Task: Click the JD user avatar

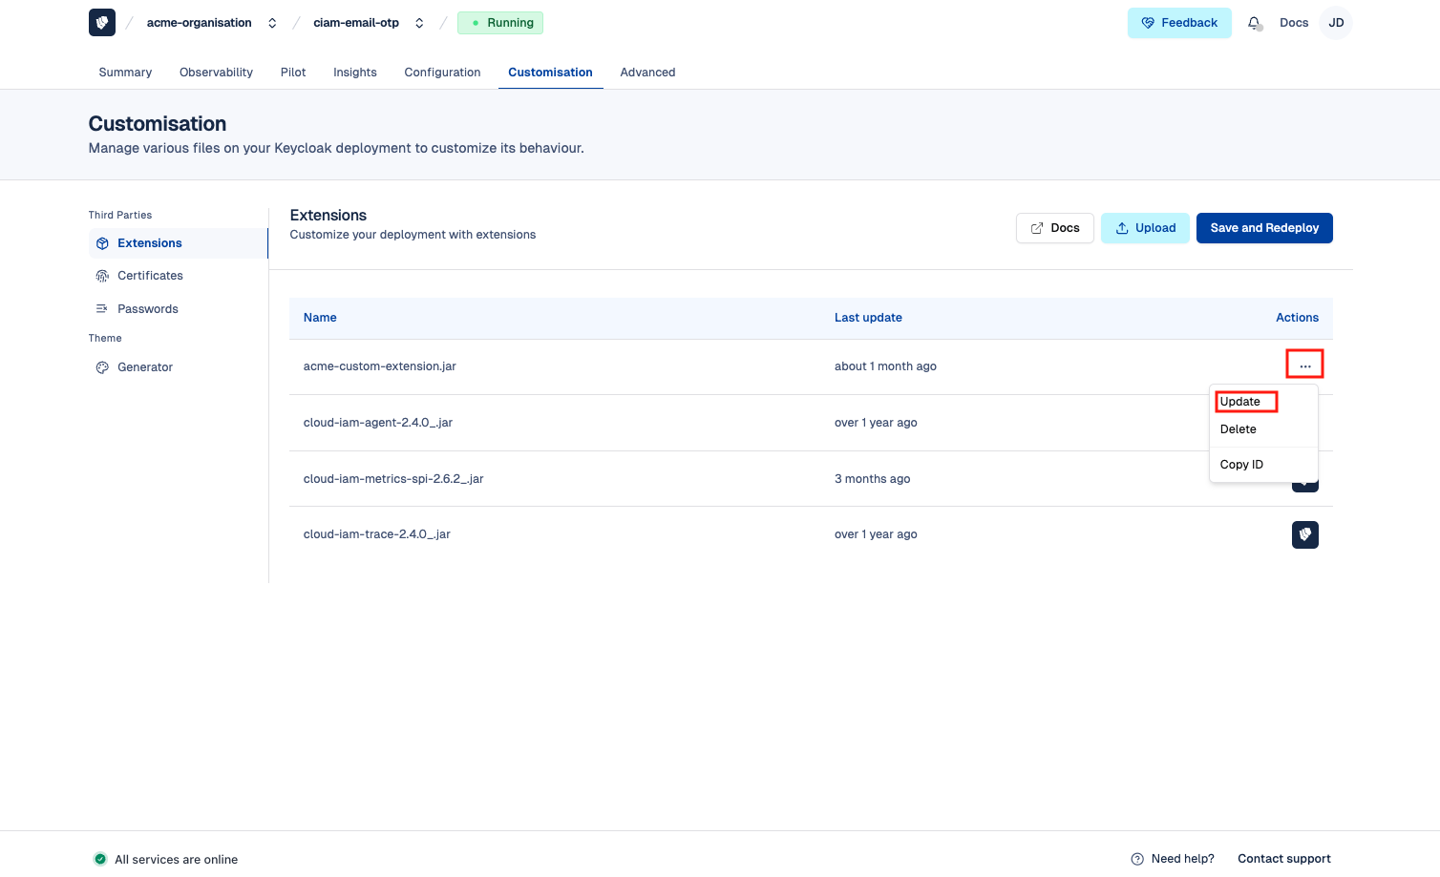Action: tap(1336, 23)
